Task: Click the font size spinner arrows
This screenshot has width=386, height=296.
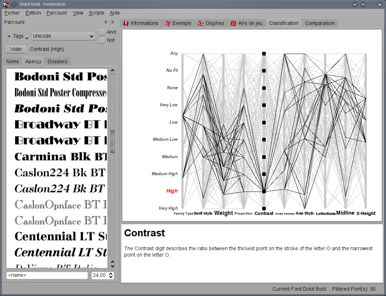Action: 111,275
